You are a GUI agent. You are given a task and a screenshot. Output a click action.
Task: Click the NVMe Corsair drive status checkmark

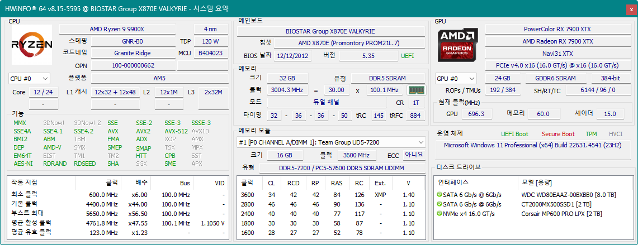pyautogui.click(x=439, y=214)
